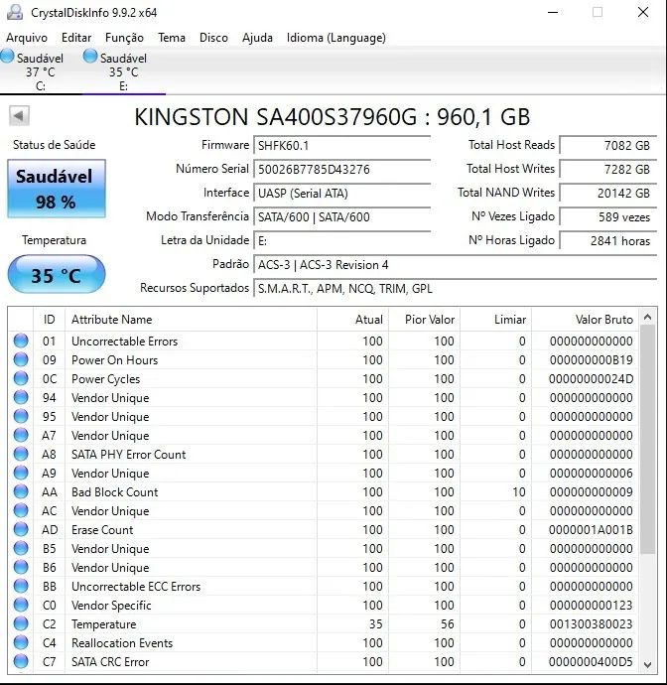
Task: Click Total Host Writes value 7282 GB
Action: (x=608, y=170)
